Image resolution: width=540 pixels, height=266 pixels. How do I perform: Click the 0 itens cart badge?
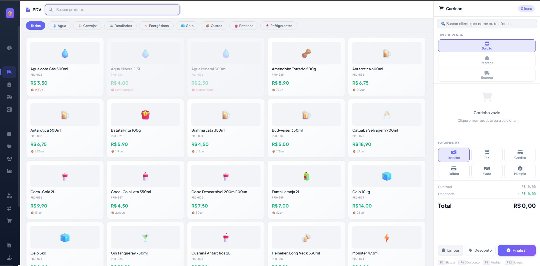[x=526, y=9]
